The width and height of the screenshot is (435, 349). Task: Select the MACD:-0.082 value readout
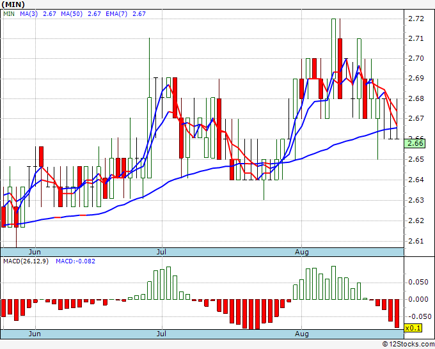pos(75,261)
